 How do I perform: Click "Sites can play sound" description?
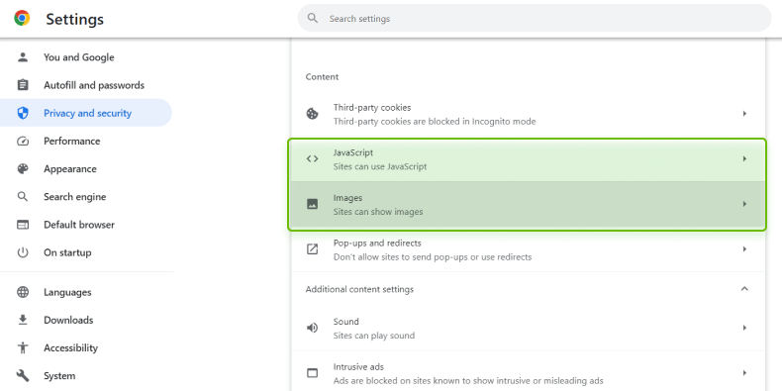tap(374, 336)
